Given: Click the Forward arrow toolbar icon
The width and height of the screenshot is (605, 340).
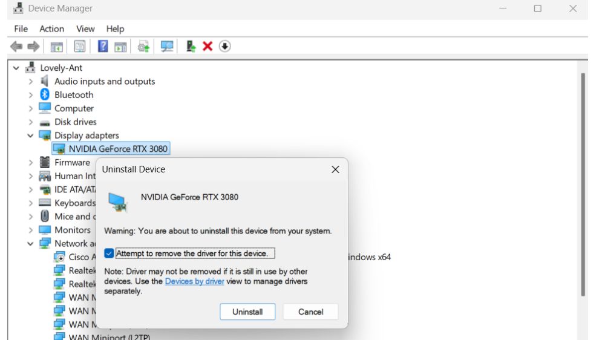Looking at the screenshot, I should (x=33, y=47).
